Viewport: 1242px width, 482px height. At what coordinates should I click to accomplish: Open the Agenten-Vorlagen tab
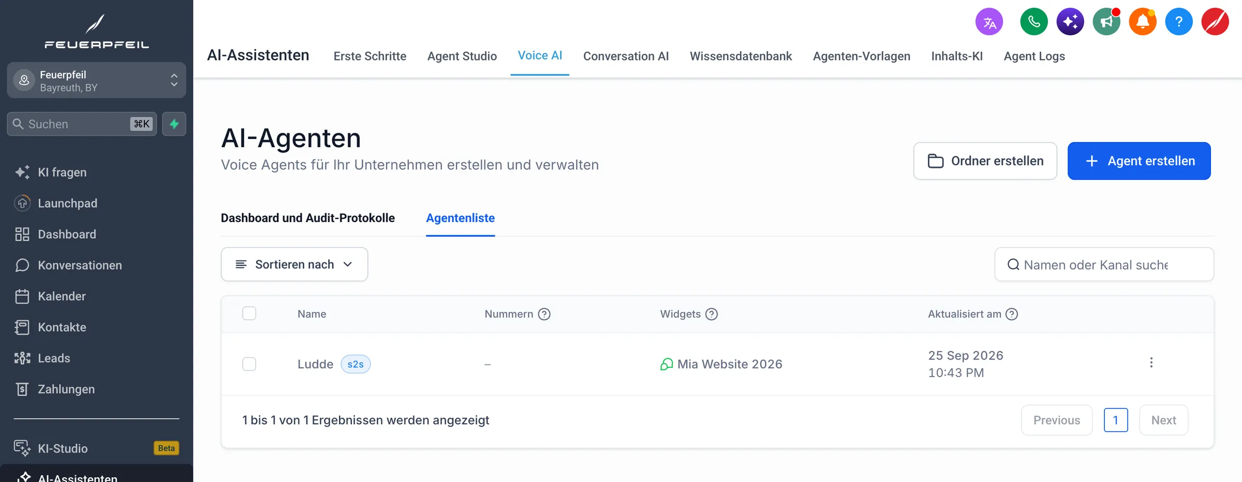point(862,56)
